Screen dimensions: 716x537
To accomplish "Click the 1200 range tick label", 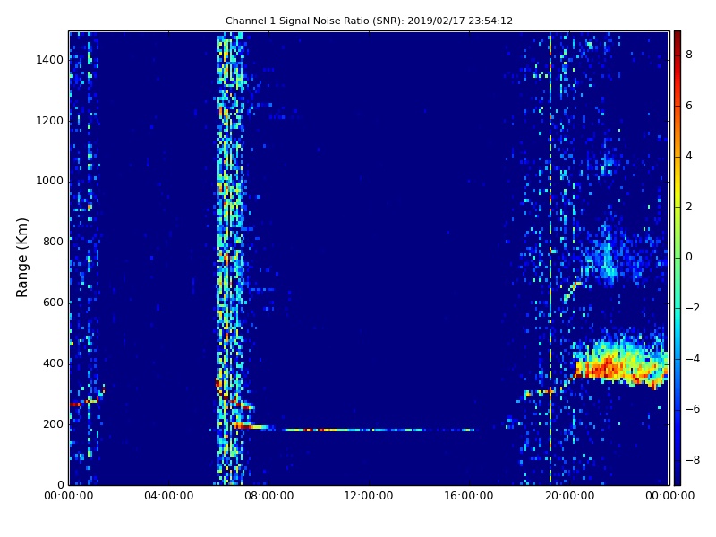I will 49,121.
